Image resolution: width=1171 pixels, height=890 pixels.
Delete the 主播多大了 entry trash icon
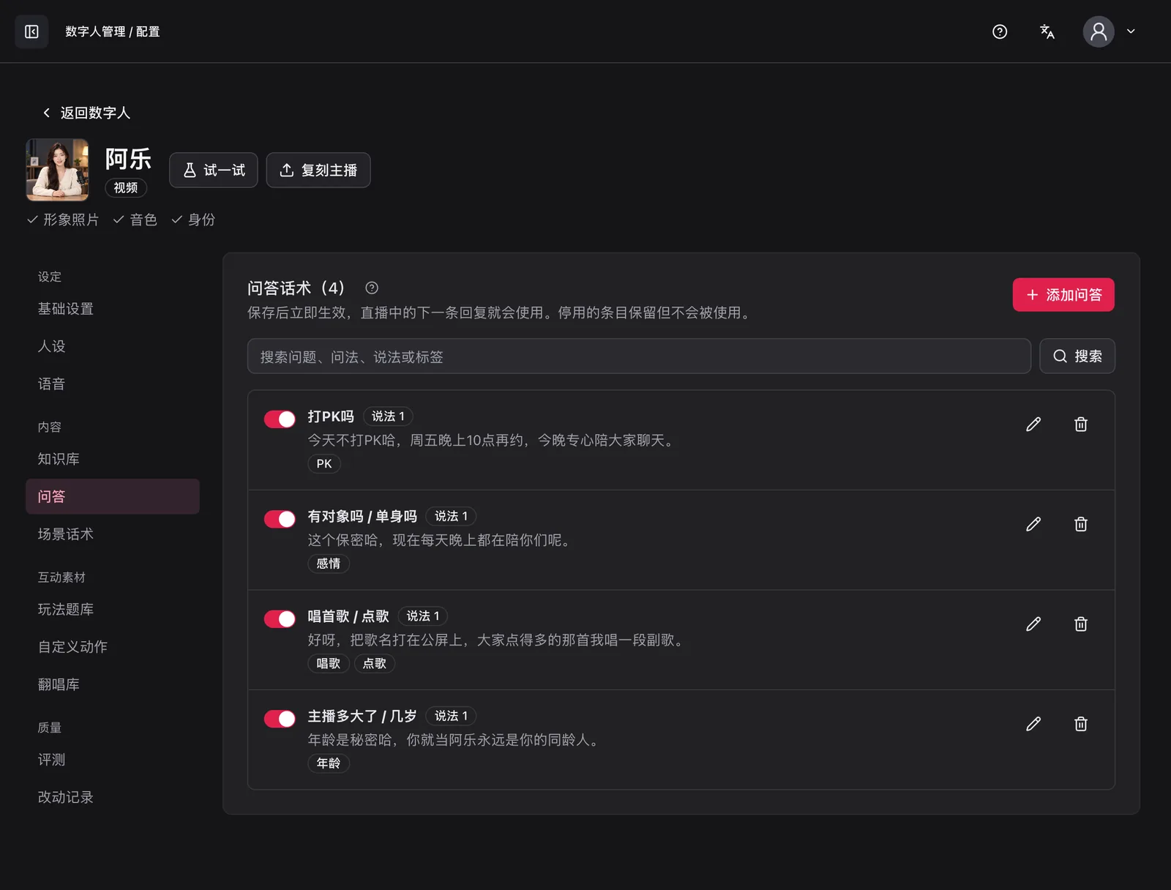[1081, 724]
